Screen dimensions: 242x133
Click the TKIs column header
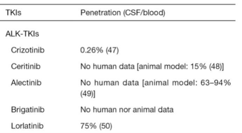13,13
